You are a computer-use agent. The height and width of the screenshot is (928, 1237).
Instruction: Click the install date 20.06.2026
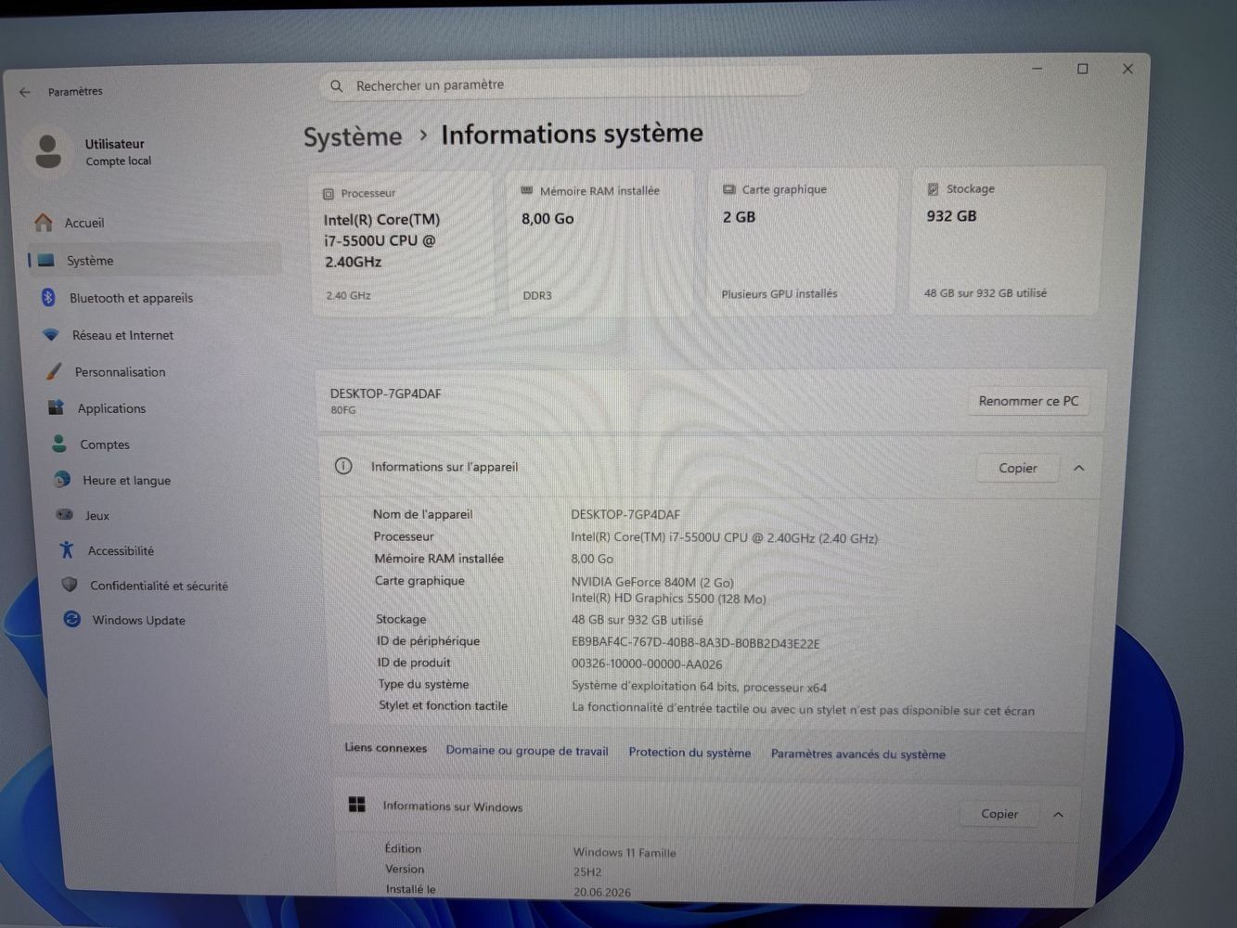coord(602,893)
